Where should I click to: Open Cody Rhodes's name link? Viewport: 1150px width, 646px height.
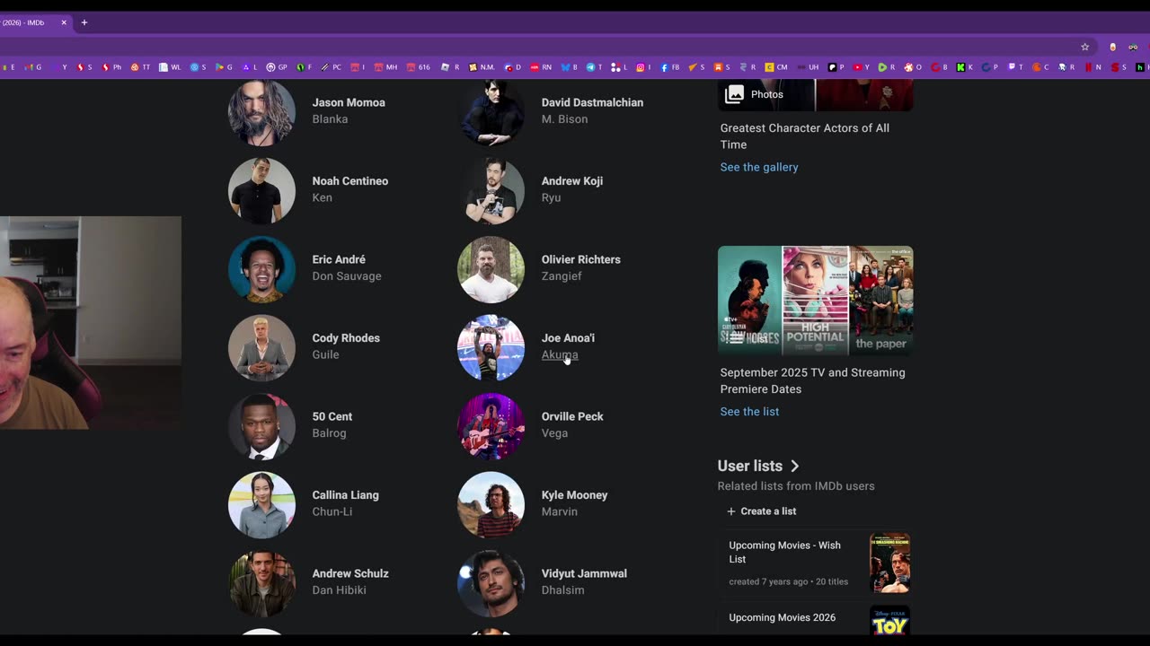coord(346,338)
